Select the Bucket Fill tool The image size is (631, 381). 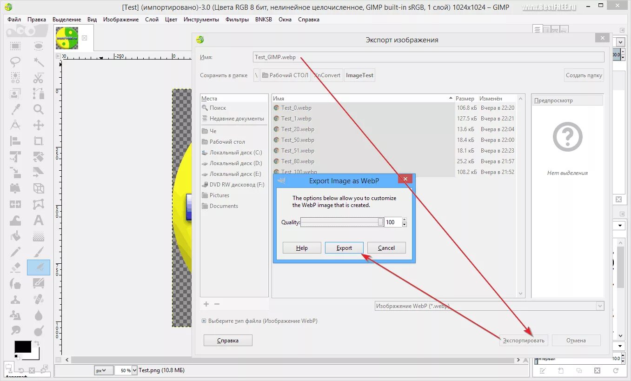(15, 236)
